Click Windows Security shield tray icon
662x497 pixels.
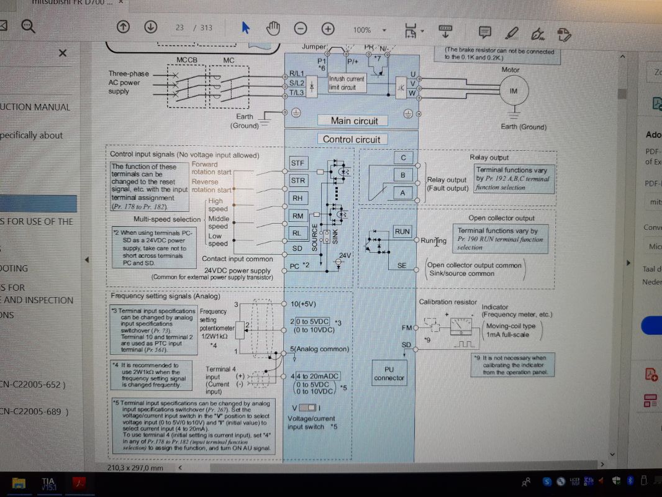coord(616,480)
